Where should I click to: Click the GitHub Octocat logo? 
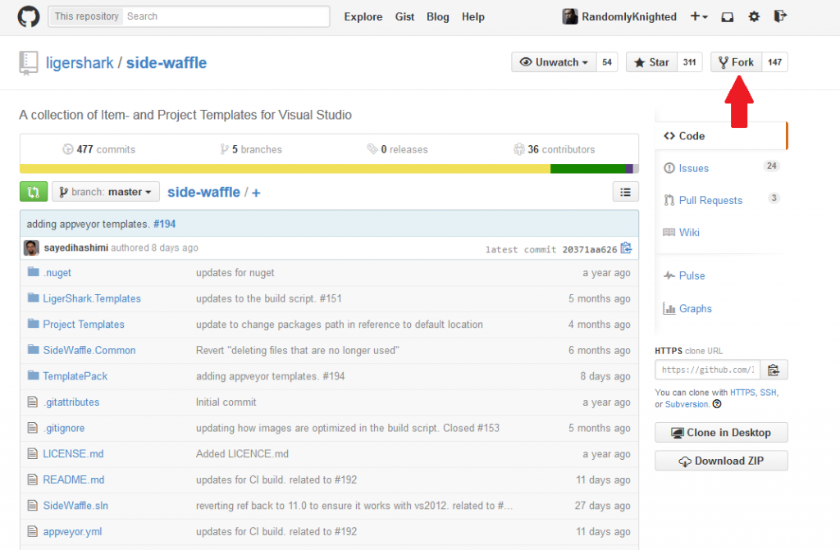[28, 16]
